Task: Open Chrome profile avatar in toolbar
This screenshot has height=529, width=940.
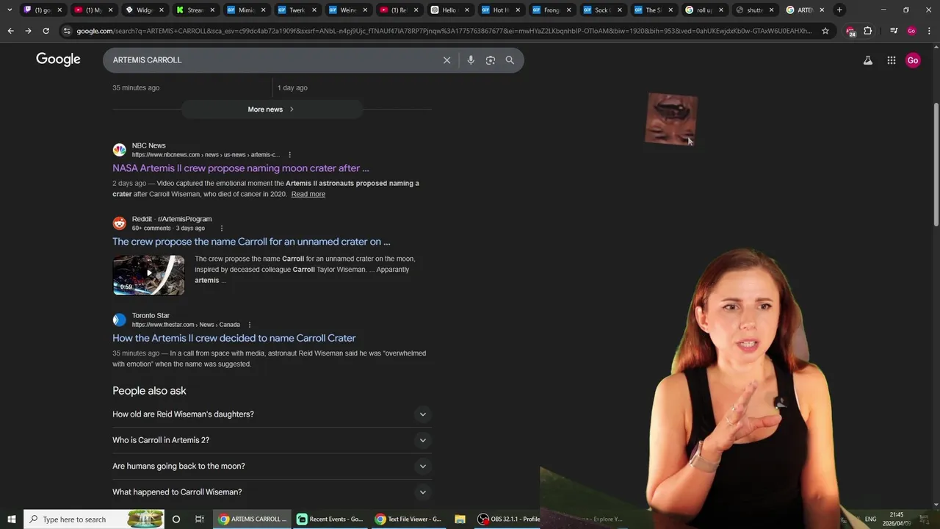Action: pos(911,31)
